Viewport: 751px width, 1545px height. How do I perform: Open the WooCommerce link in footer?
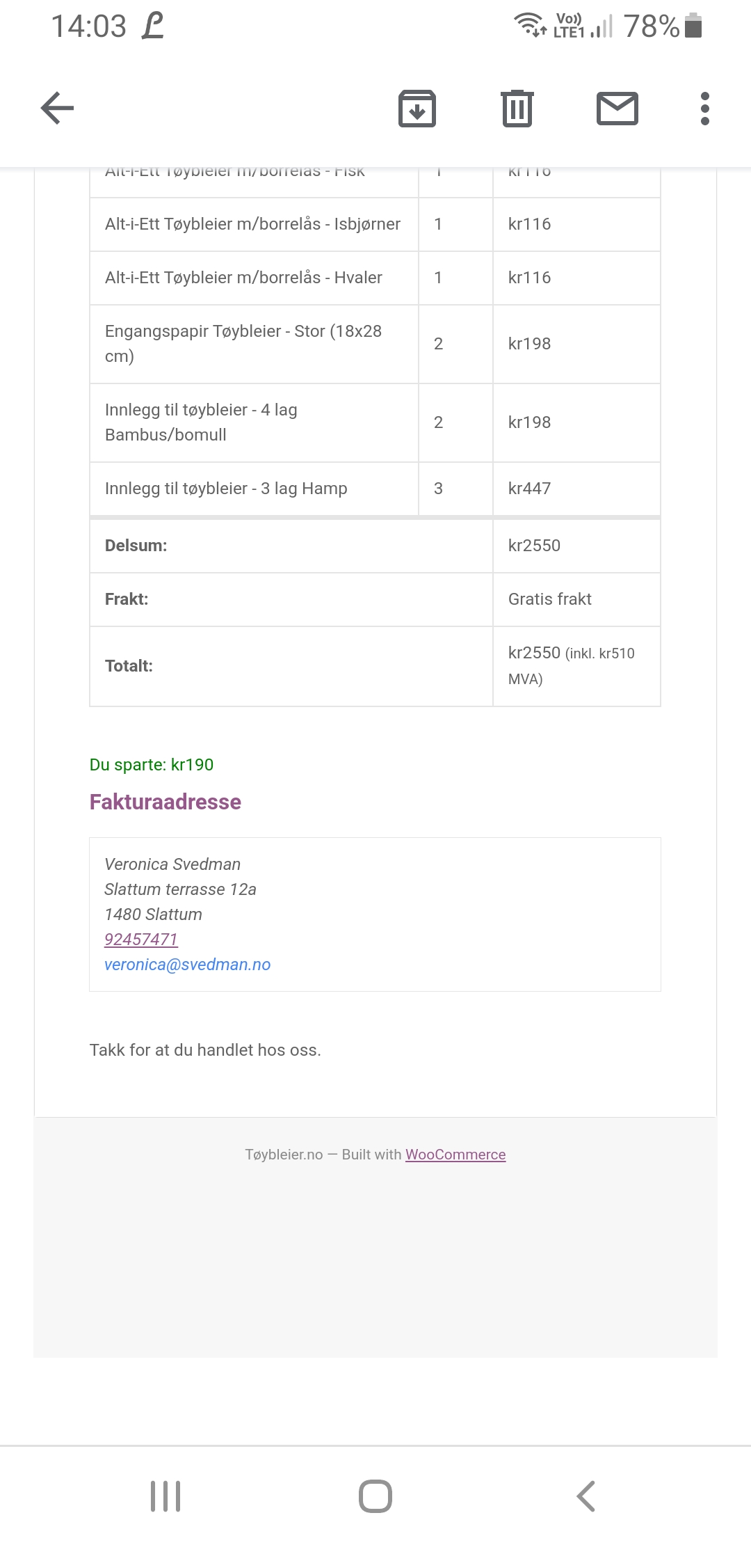pos(455,1155)
